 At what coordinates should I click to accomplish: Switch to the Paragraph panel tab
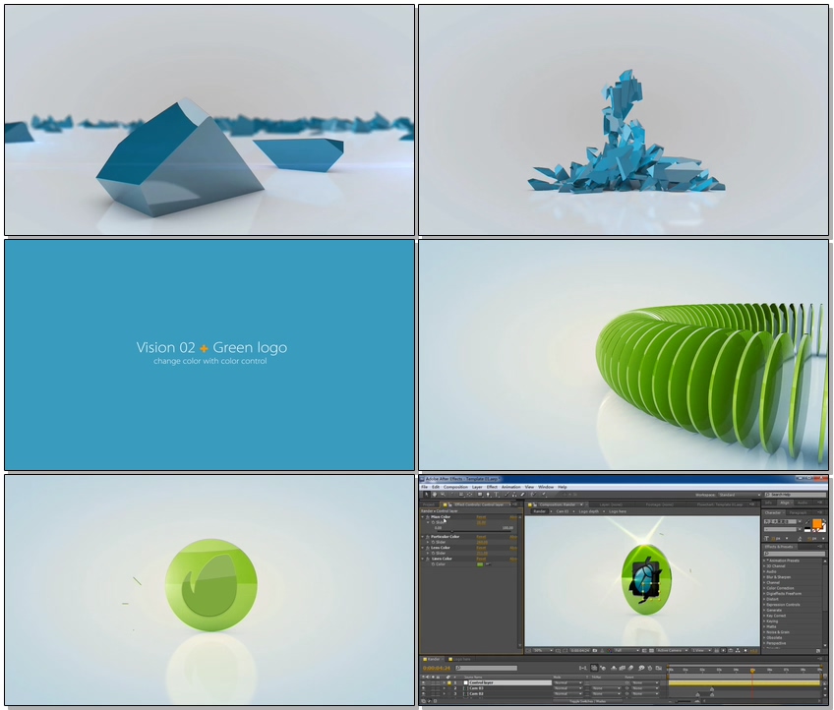[x=798, y=512]
